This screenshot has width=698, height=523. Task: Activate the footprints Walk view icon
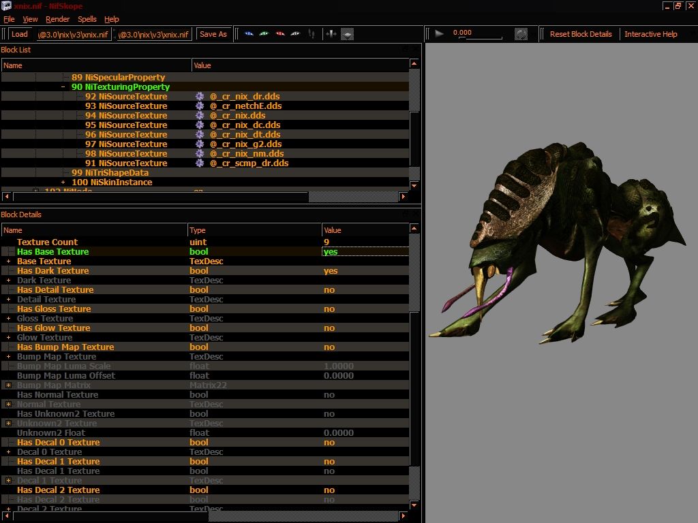pos(312,34)
